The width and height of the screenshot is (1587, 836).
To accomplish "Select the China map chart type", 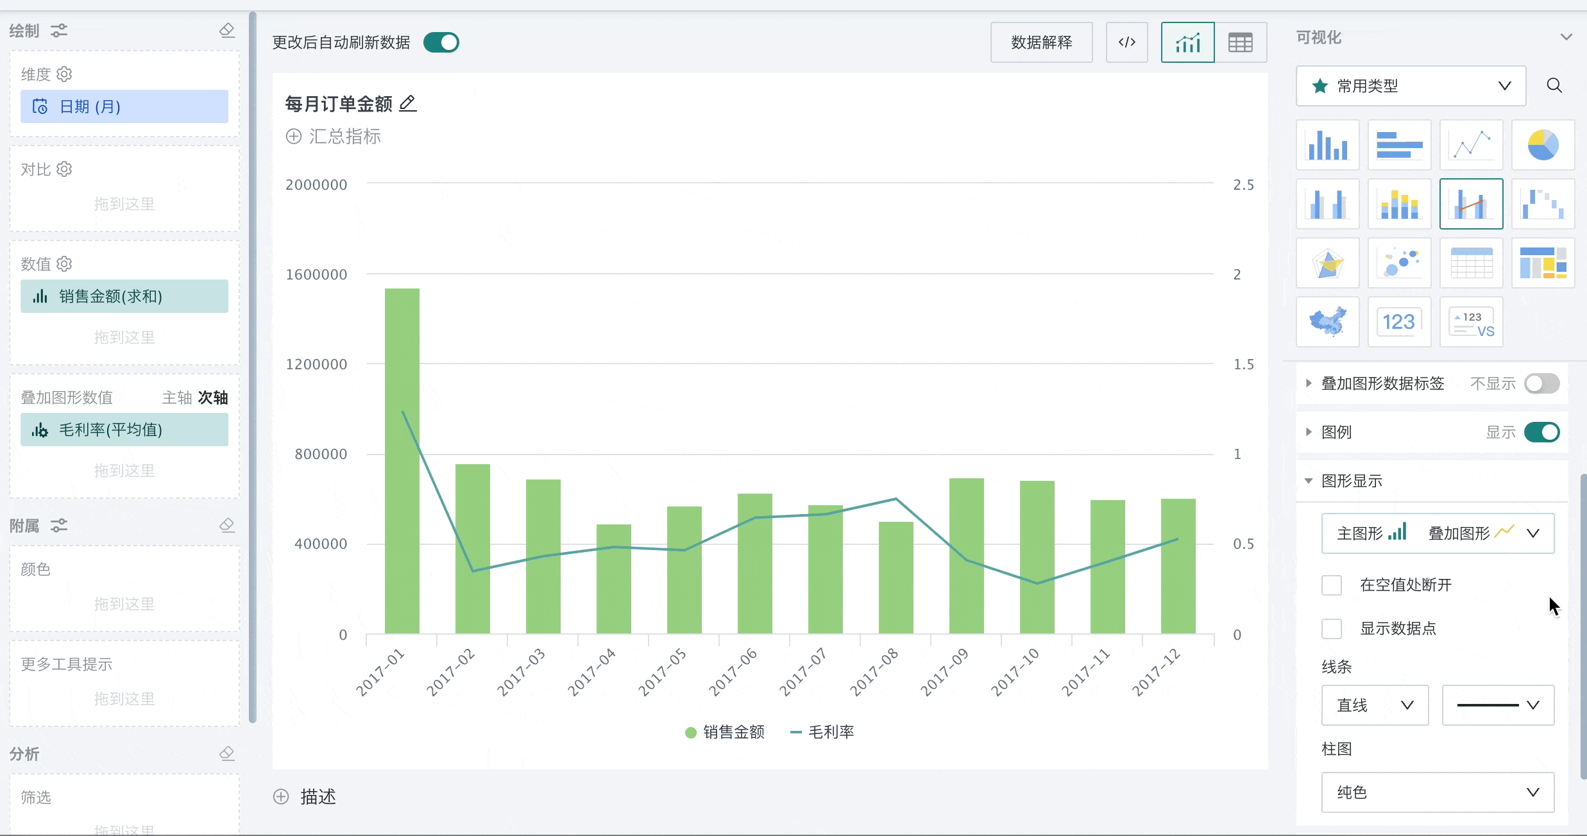I will (x=1327, y=322).
